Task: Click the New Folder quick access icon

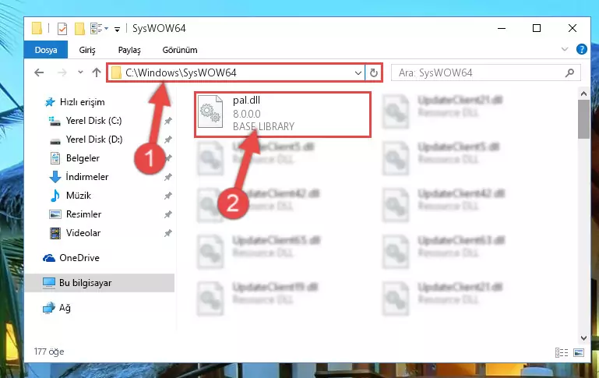Action: (79, 29)
